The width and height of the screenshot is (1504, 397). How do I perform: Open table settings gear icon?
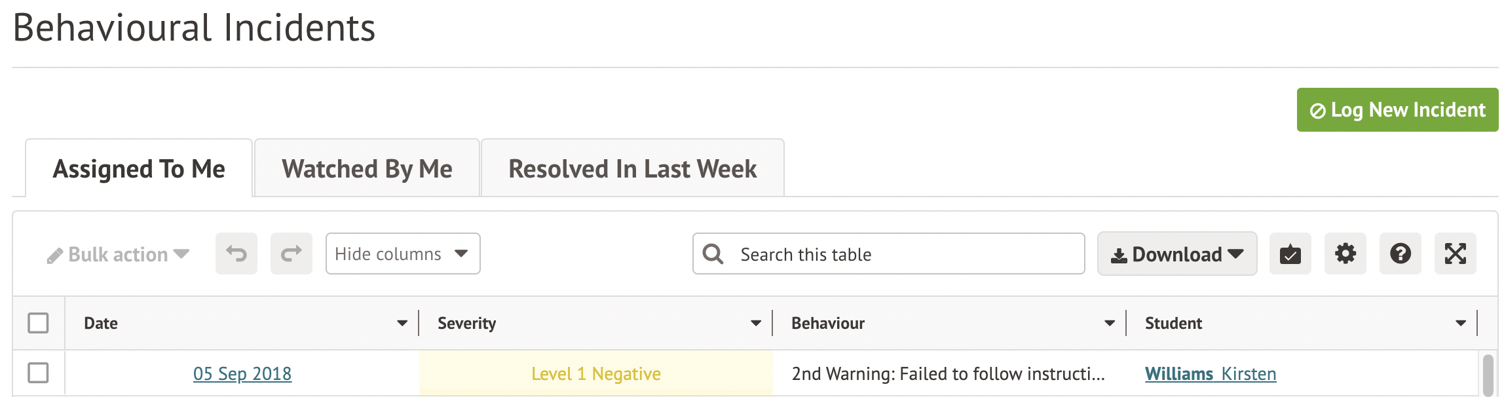pos(1345,254)
